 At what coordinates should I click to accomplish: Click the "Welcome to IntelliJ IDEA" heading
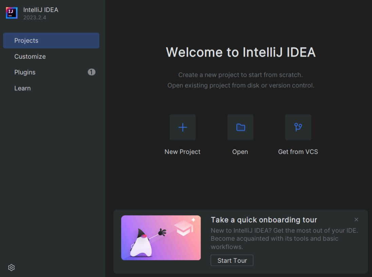point(241,52)
